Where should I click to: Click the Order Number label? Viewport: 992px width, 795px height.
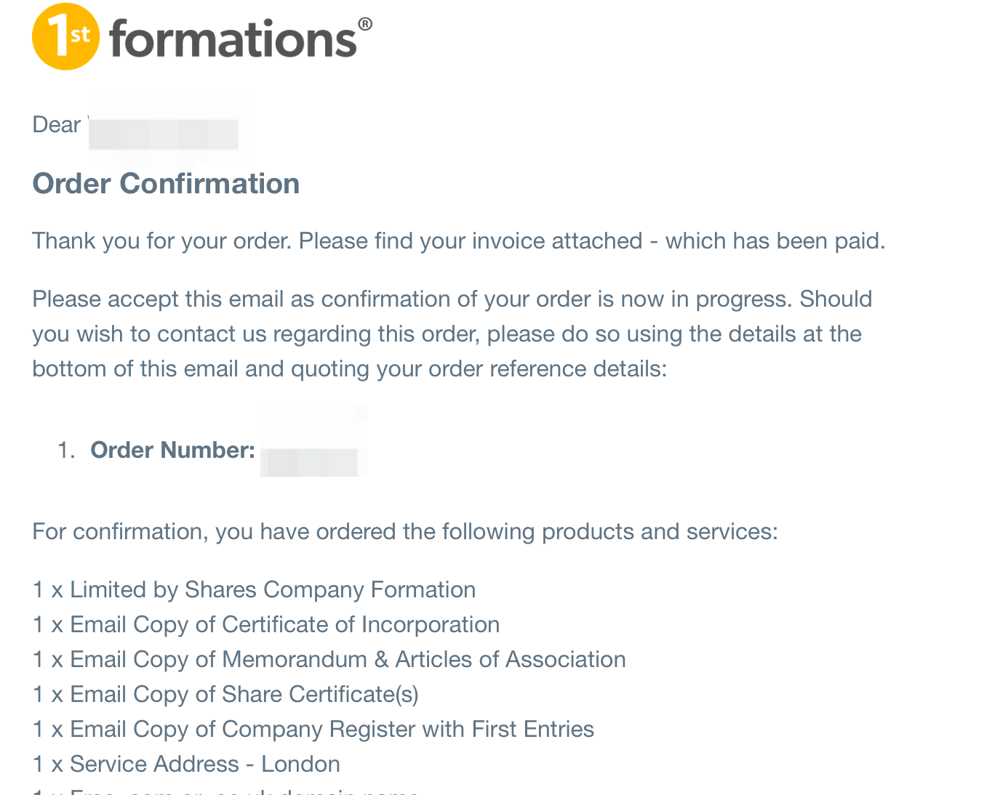172,450
